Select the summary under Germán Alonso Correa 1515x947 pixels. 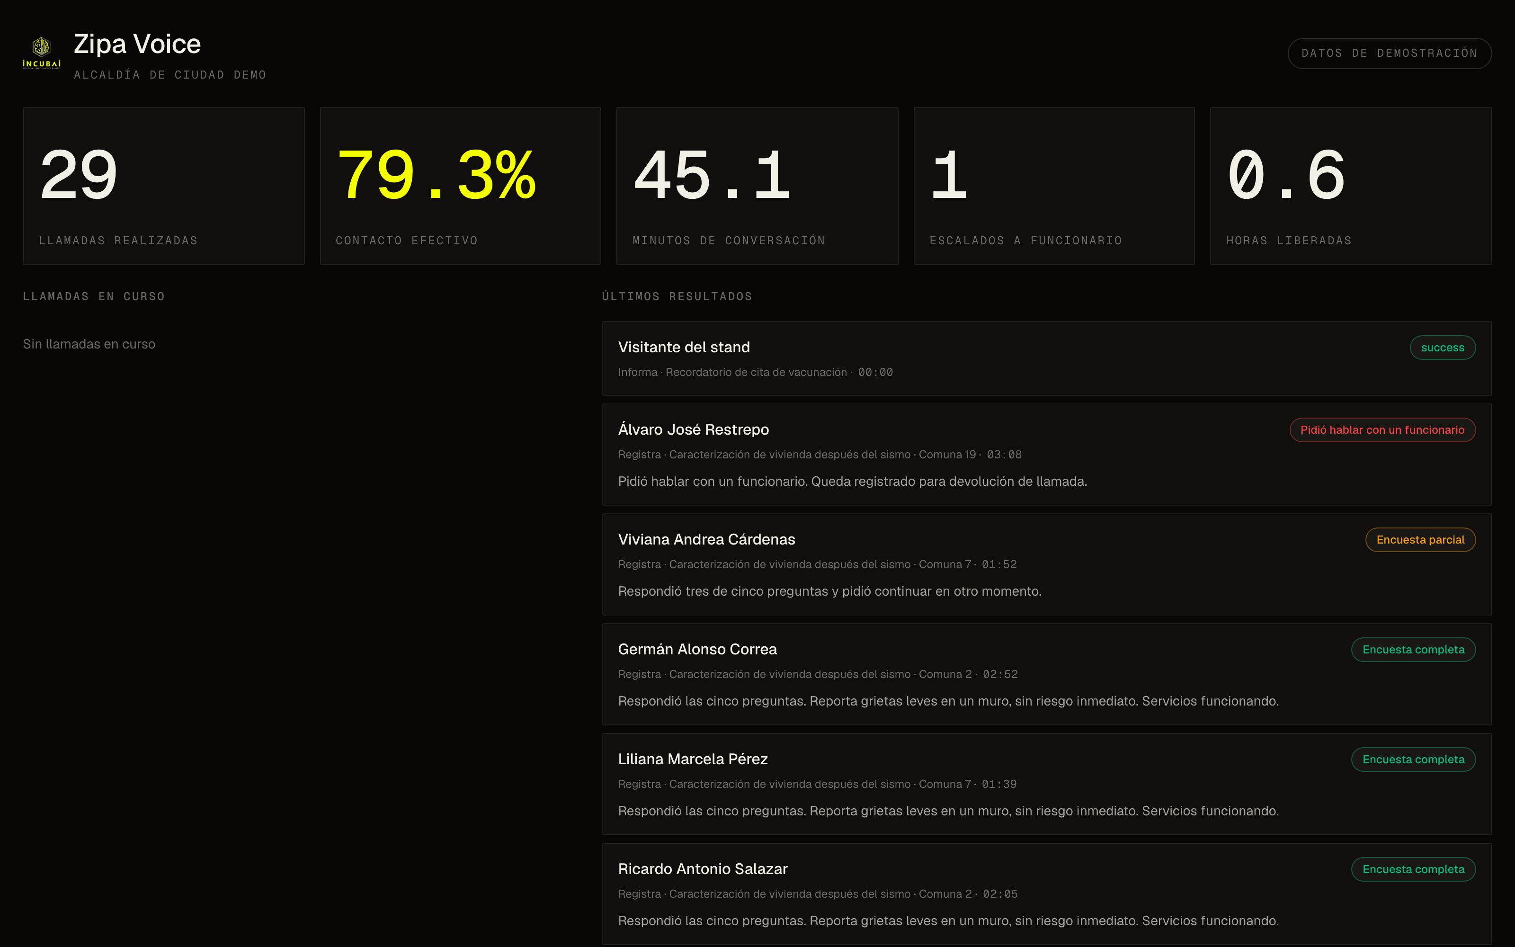[x=948, y=701]
